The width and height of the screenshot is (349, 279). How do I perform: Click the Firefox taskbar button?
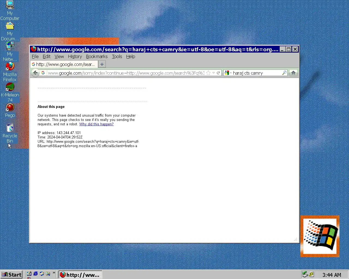80,275
